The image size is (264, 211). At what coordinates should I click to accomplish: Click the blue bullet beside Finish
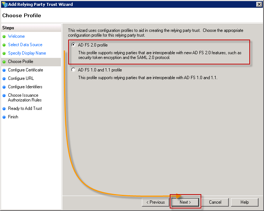click(x=4, y=117)
